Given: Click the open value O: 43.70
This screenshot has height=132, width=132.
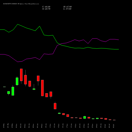Looking at the screenshot, I should point(46,9).
